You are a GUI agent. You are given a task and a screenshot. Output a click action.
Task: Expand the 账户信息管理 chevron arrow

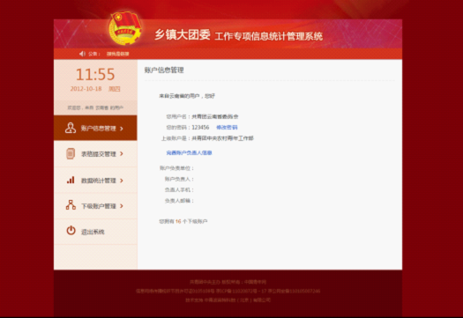[x=122, y=129]
